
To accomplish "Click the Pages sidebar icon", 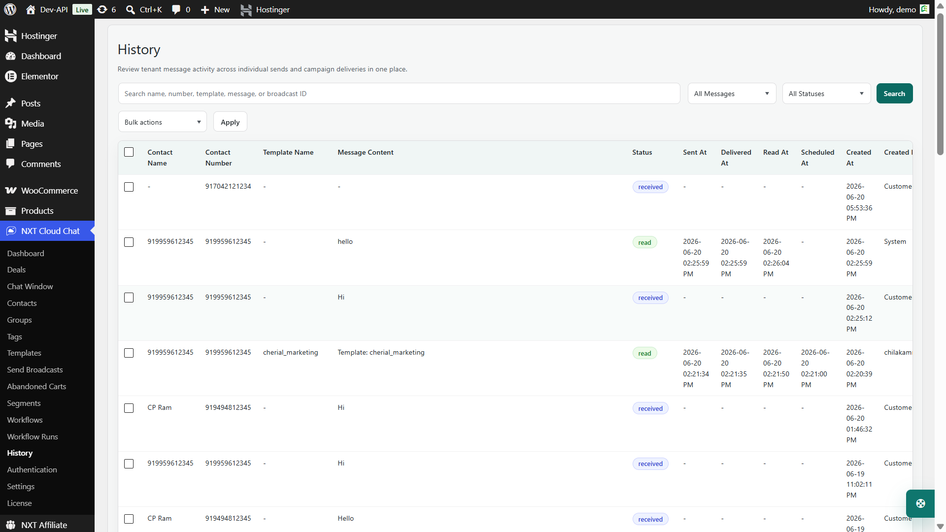I will click(x=10, y=144).
